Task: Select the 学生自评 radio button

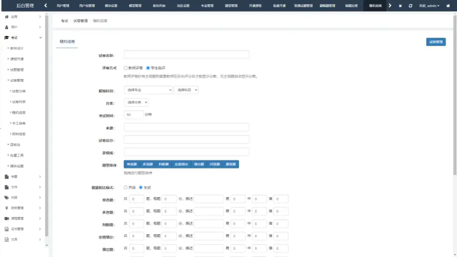Action: (x=148, y=68)
